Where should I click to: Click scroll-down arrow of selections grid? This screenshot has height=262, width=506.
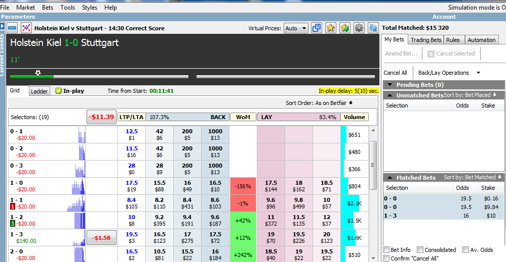(373, 258)
